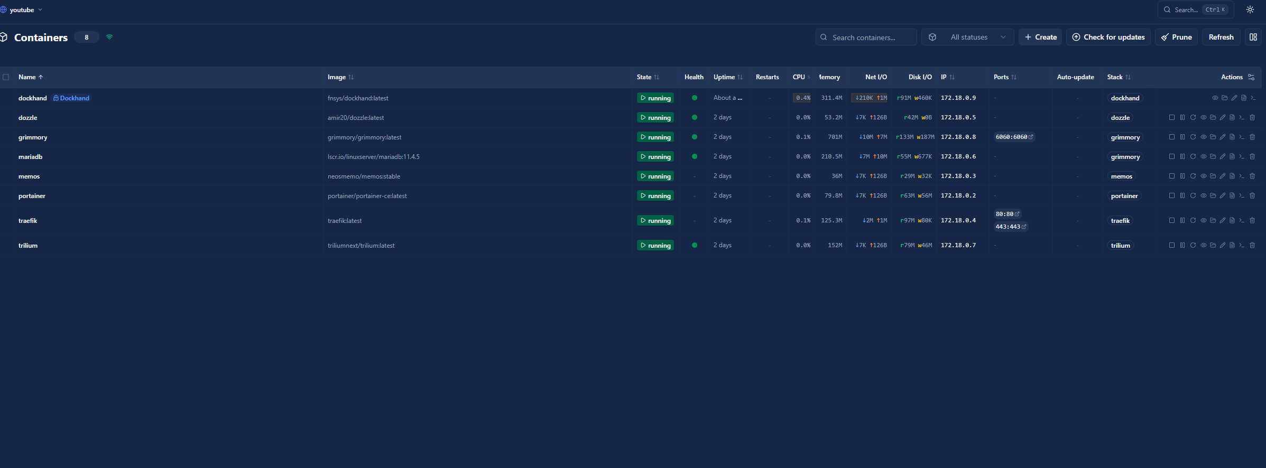Browse files of dockhand container
Screen dimensions: 1266x468
click(x=1225, y=98)
